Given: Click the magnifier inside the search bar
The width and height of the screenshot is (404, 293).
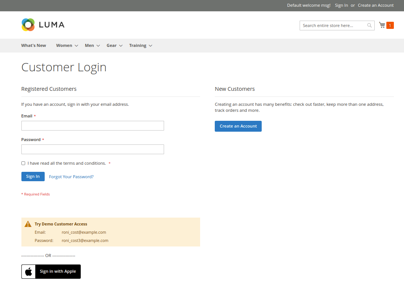Looking at the screenshot, I should [x=369, y=25].
